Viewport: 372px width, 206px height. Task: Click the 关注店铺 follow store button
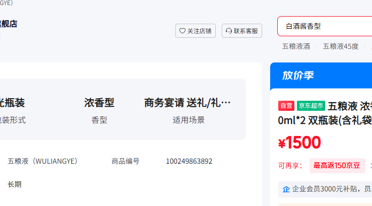point(196,31)
